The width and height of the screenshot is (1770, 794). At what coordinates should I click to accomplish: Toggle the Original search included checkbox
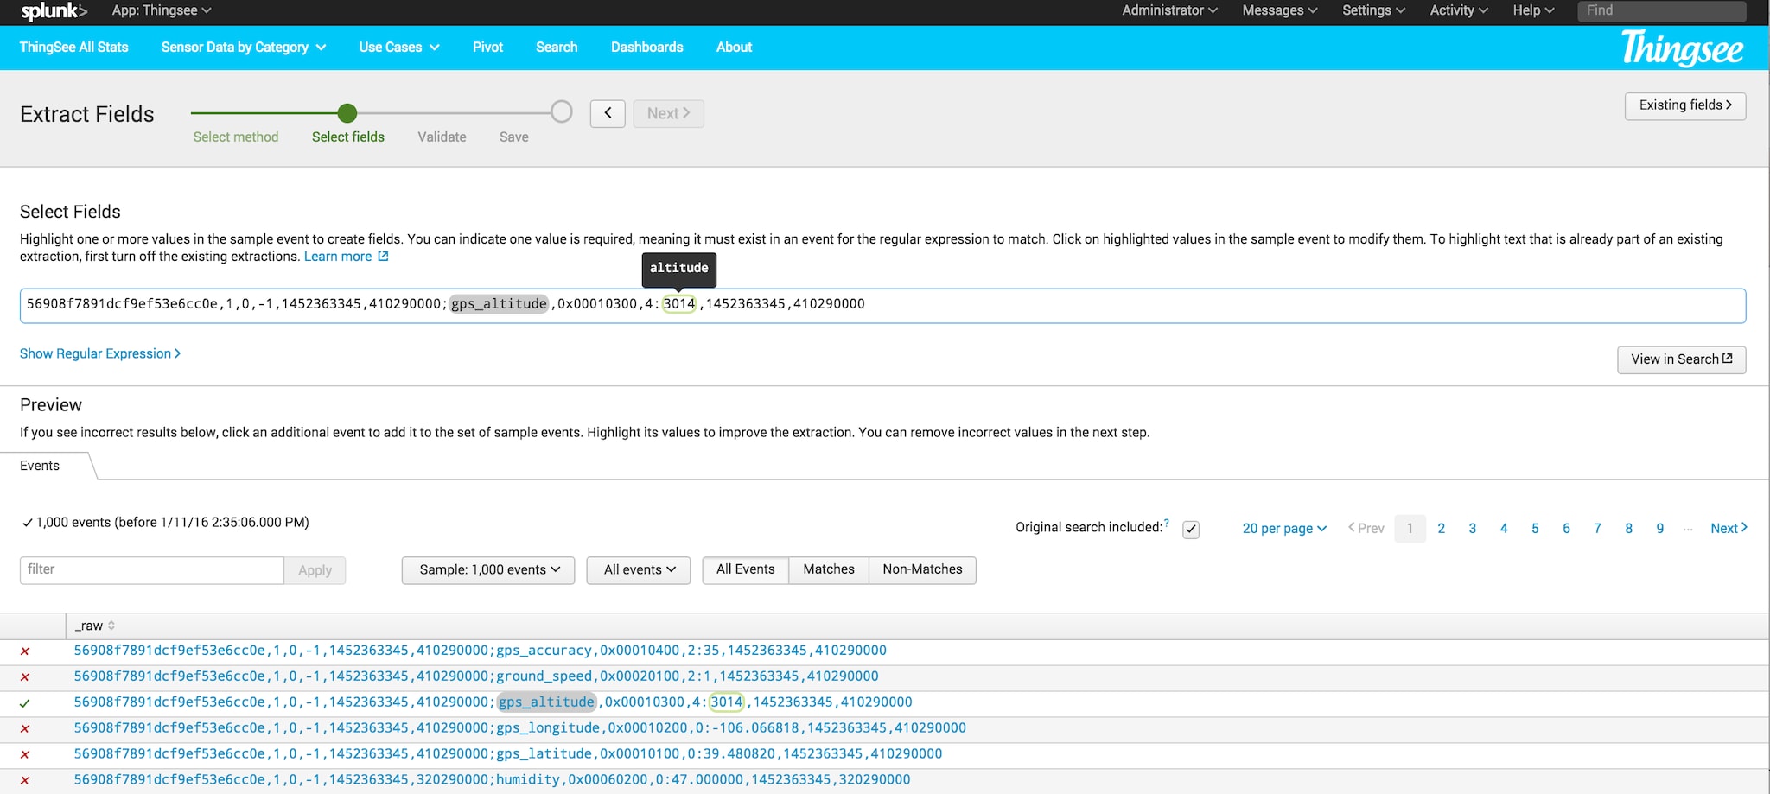click(1191, 530)
